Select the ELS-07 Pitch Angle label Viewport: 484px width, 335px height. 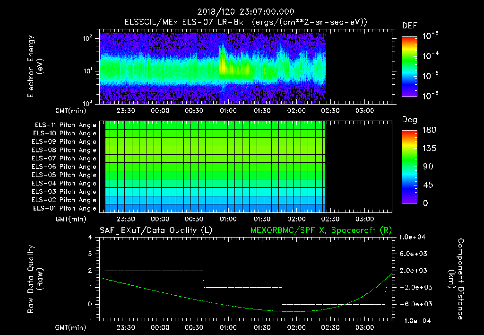pos(64,158)
